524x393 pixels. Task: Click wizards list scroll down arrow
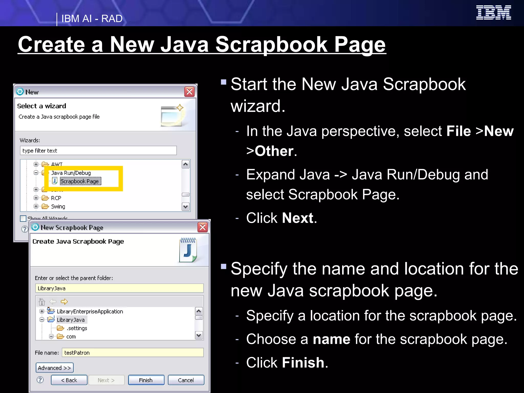click(186, 206)
